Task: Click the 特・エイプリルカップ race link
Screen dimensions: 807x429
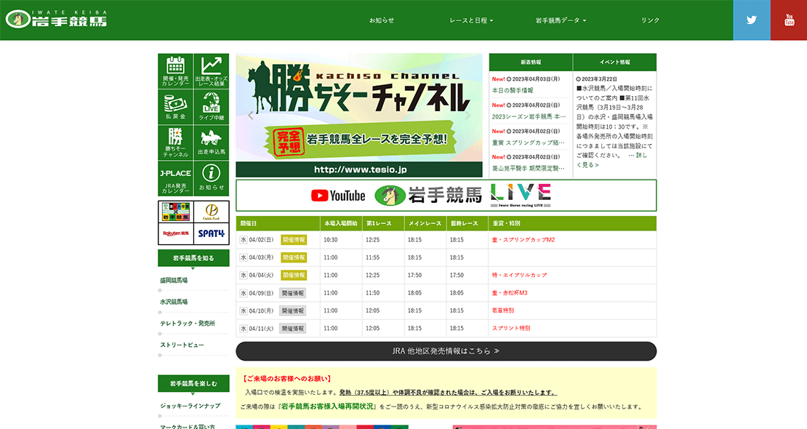Action: pyautogui.click(x=519, y=276)
